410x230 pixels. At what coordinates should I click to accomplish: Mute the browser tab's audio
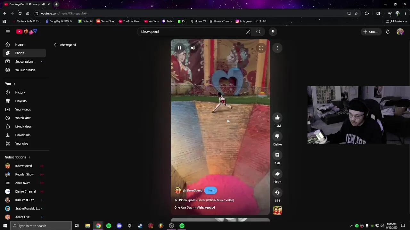[x=44, y=4]
